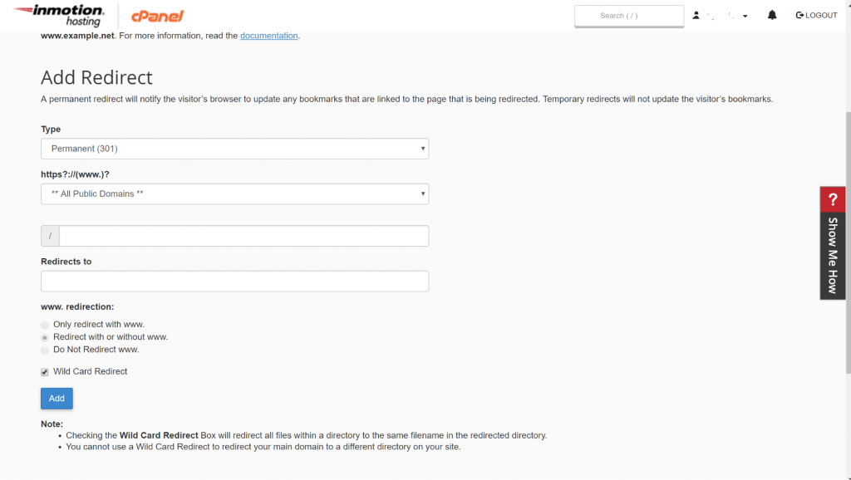Image resolution: width=851 pixels, height=480 pixels.
Task: Open the redirect Type dropdown
Action: click(234, 149)
